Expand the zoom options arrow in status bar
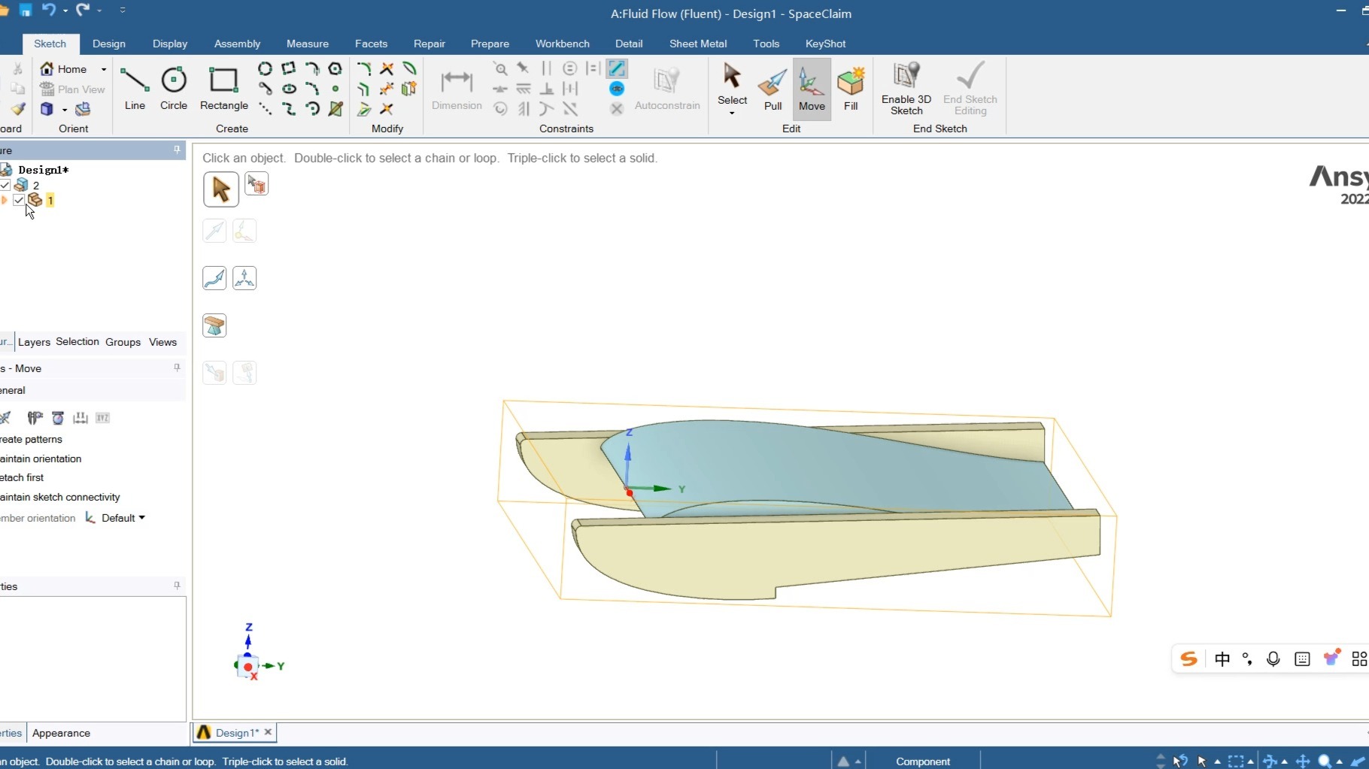1369x769 pixels. 1340,761
